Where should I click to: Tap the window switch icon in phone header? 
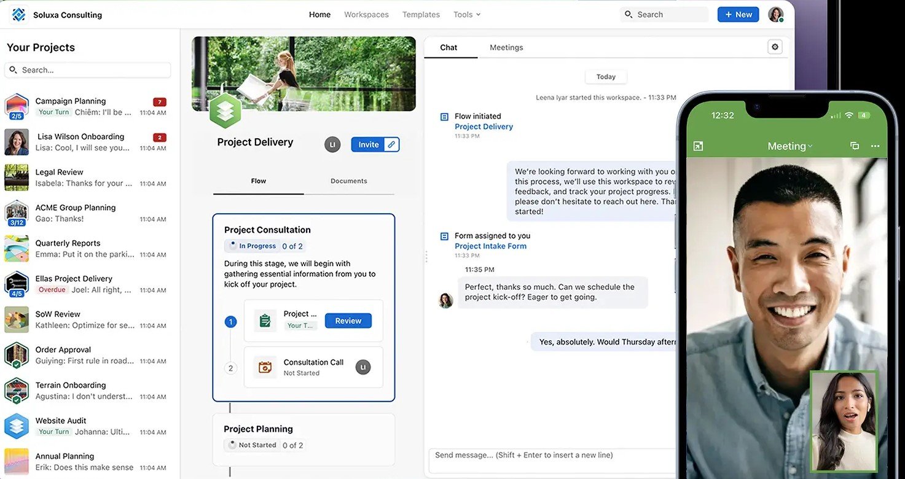854,146
